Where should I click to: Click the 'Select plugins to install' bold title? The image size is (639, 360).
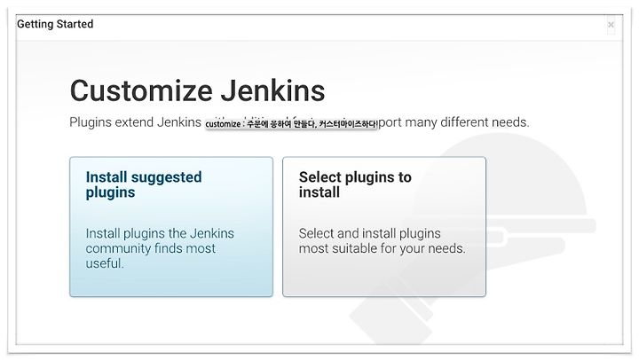point(355,184)
